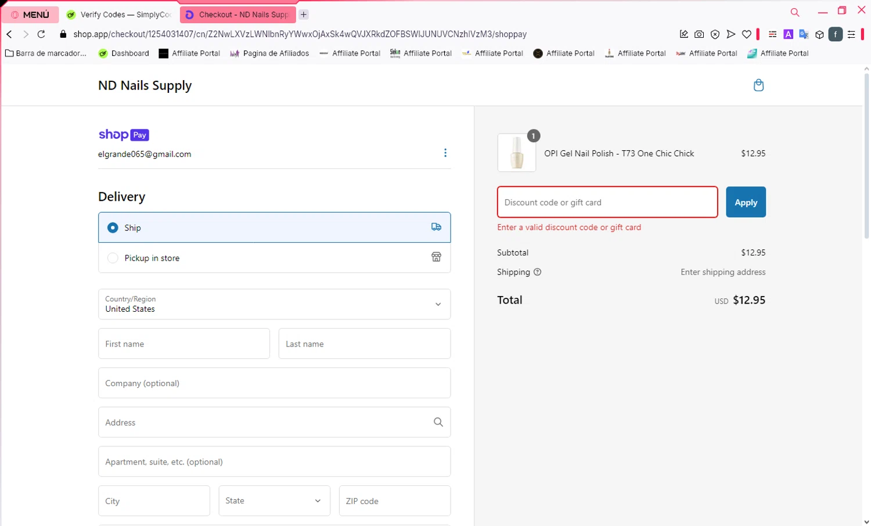Viewport: 871px width, 526px height.
Task: Click the OPI Gel Nail Polish product thumbnail
Action: click(517, 153)
